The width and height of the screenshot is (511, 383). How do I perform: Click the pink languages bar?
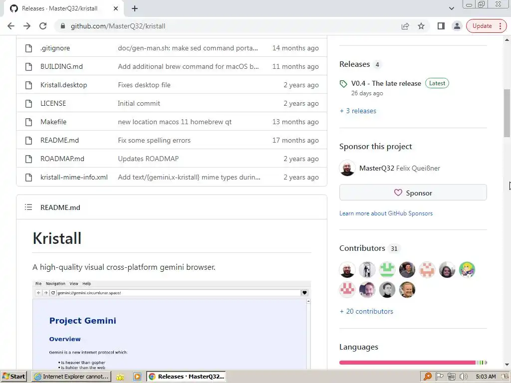coord(407,363)
